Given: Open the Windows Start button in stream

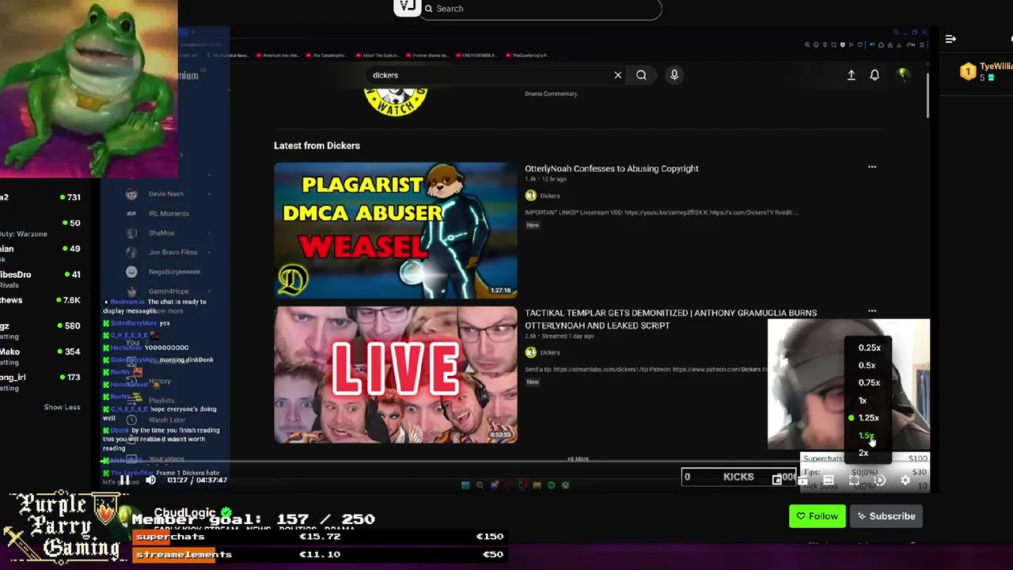Looking at the screenshot, I should click(x=465, y=485).
